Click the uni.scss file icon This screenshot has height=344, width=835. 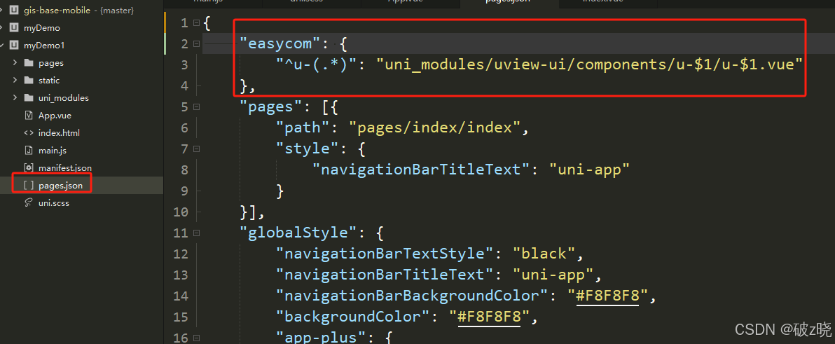[x=29, y=203]
